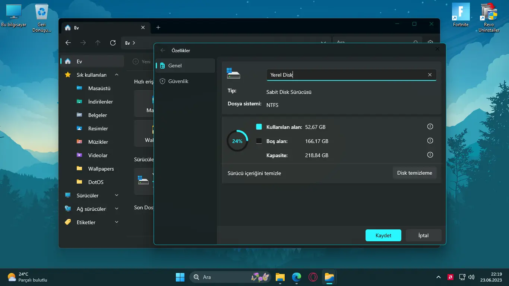This screenshot has height=286, width=509.
Task: Show hidden tray icons
Action: coord(439,277)
